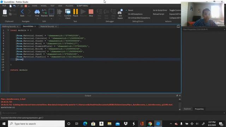Click the Output scrollbar down arrow
Viewport: 226px width, 127px height.
tap(180, 109)
